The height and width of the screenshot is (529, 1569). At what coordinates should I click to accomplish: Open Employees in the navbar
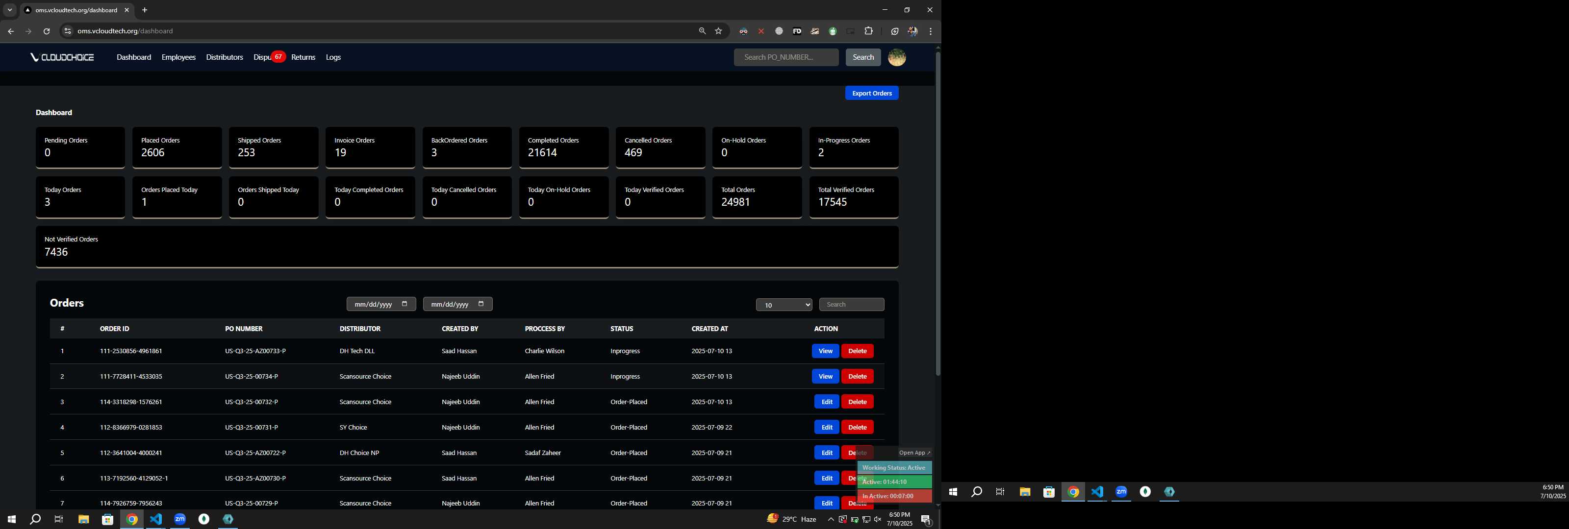point(178,57)
